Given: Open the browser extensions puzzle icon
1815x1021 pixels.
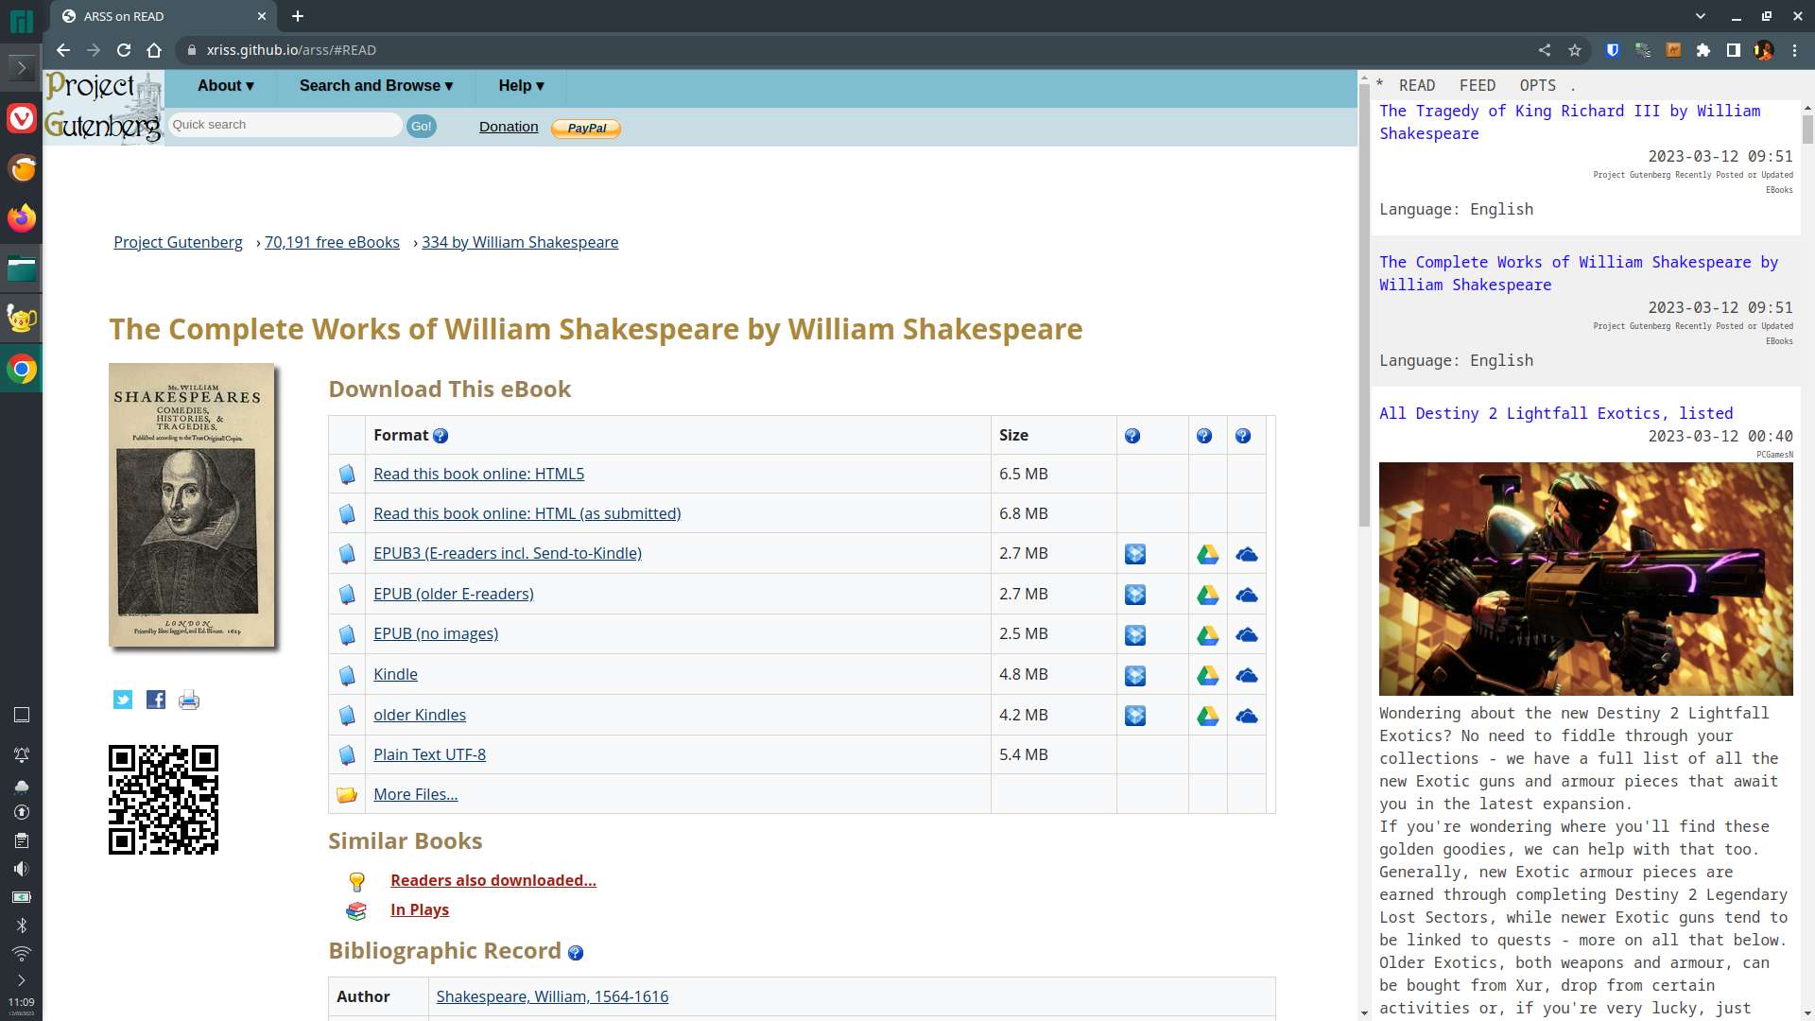Looking at the screenshot, I should click(1703, 50).
